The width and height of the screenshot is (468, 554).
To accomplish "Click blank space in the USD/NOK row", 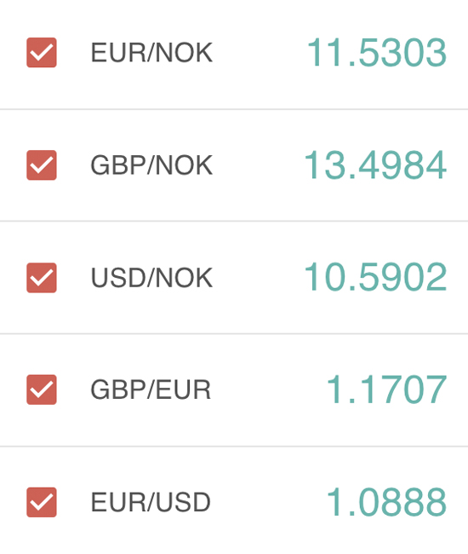I will click(x=258, y=278).
